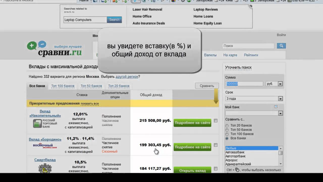
Task: Click the показать все link
Action: tap(90, 104)
